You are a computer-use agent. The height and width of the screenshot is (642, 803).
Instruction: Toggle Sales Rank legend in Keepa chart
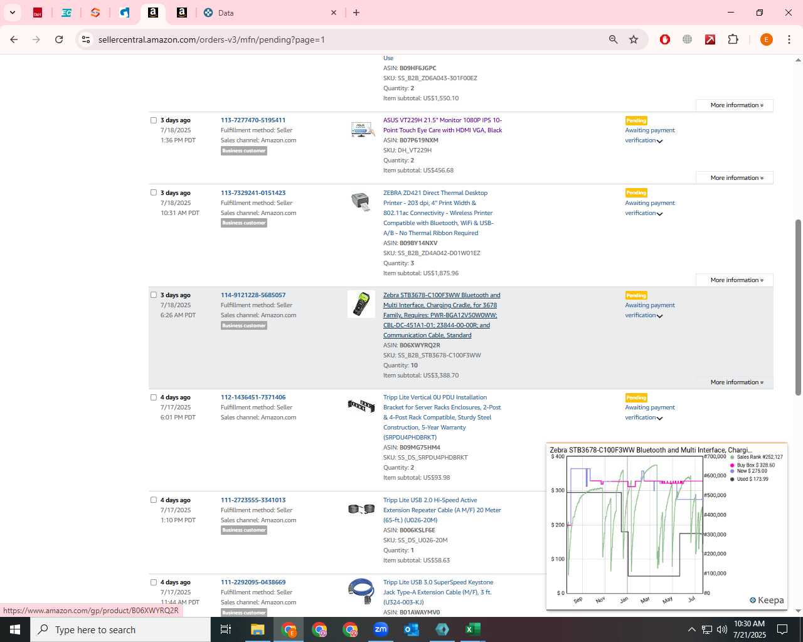(756, 457)
